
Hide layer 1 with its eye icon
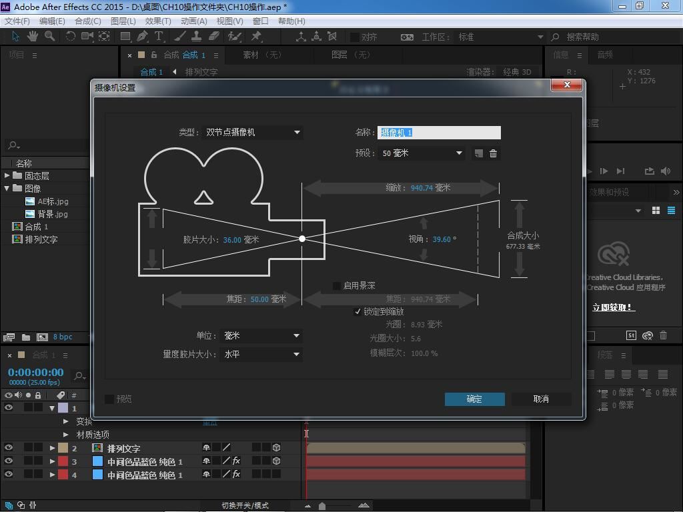tap(8, 407)
